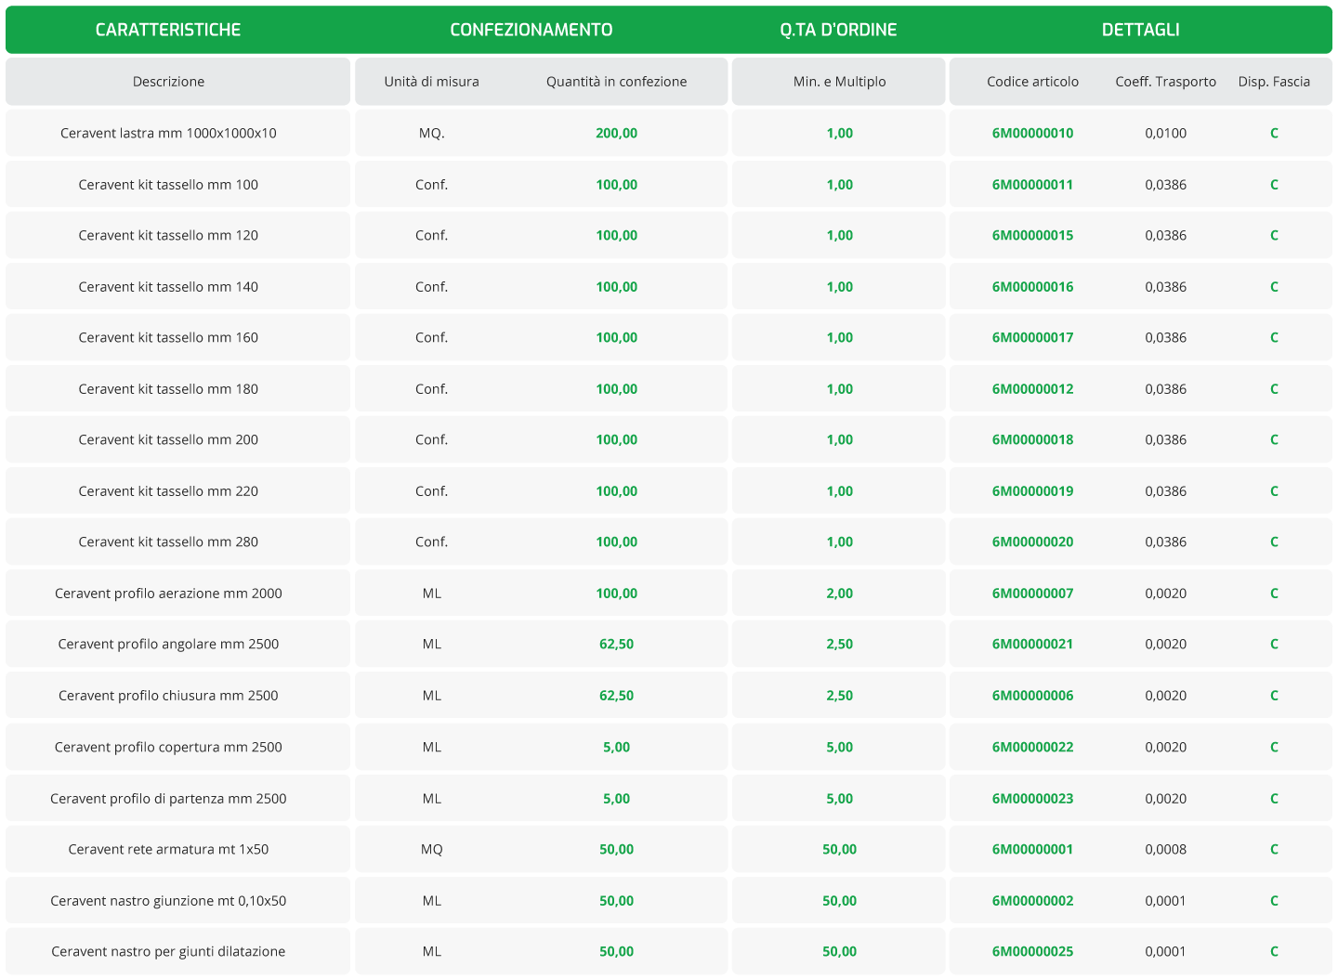Select Ceravent profilo angolare mm 2500 description

pos(168,644)
